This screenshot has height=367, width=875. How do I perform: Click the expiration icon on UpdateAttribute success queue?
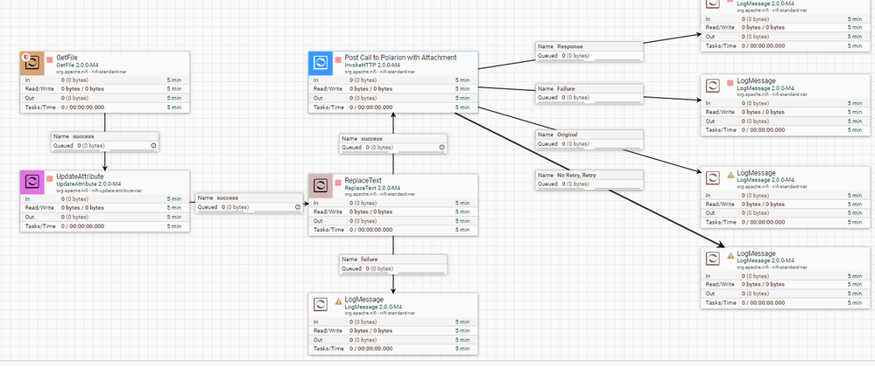298,206
